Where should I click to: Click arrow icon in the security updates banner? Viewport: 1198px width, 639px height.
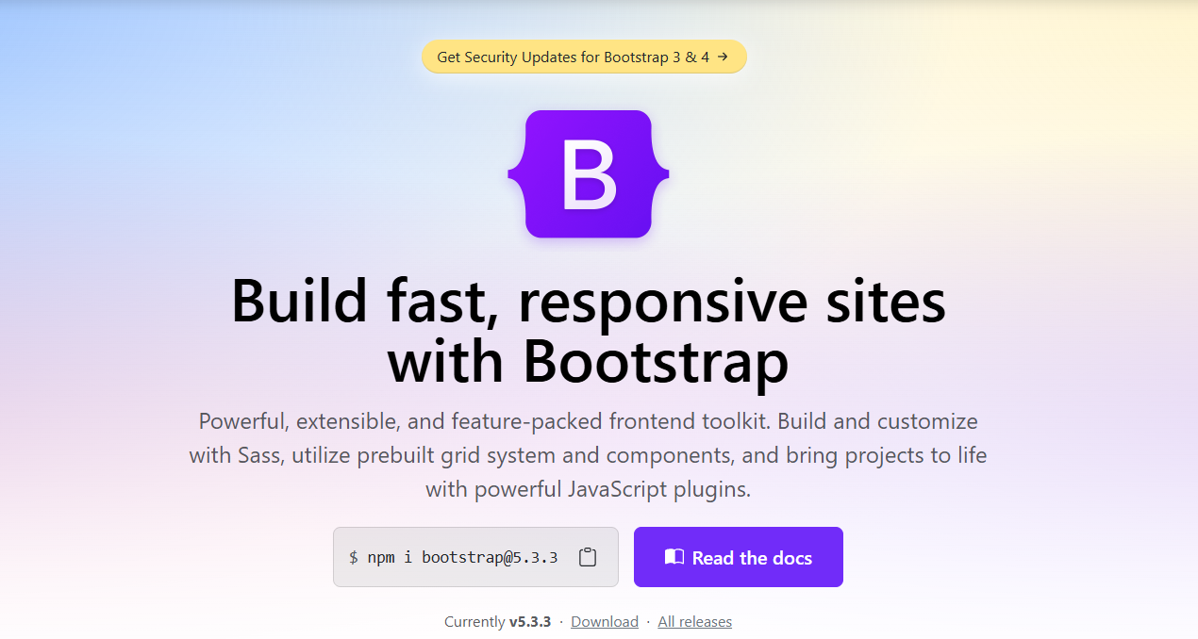click(x=723, y=57)
